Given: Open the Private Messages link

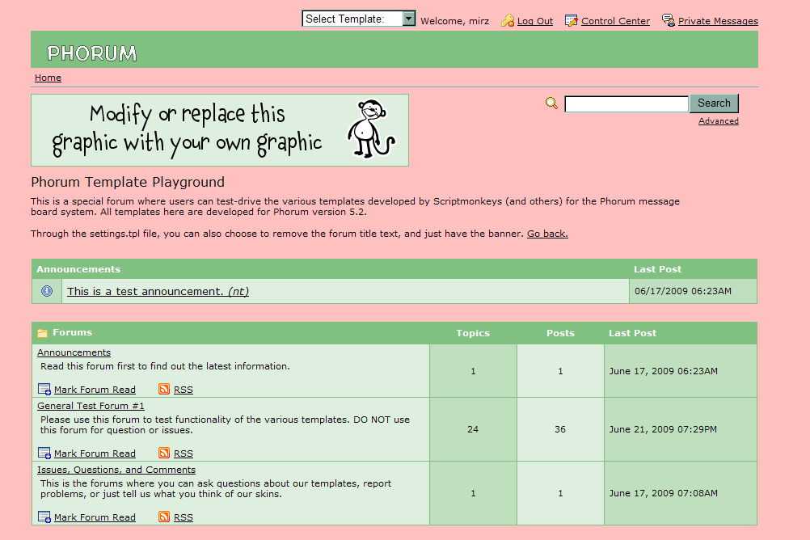Looking at the screenshot, I should pyautogui.click(x=718, y=21).
